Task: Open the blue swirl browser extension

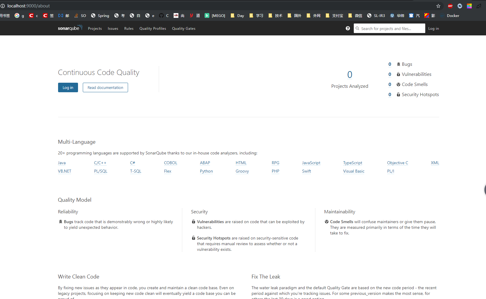Action: pos(460,6)
